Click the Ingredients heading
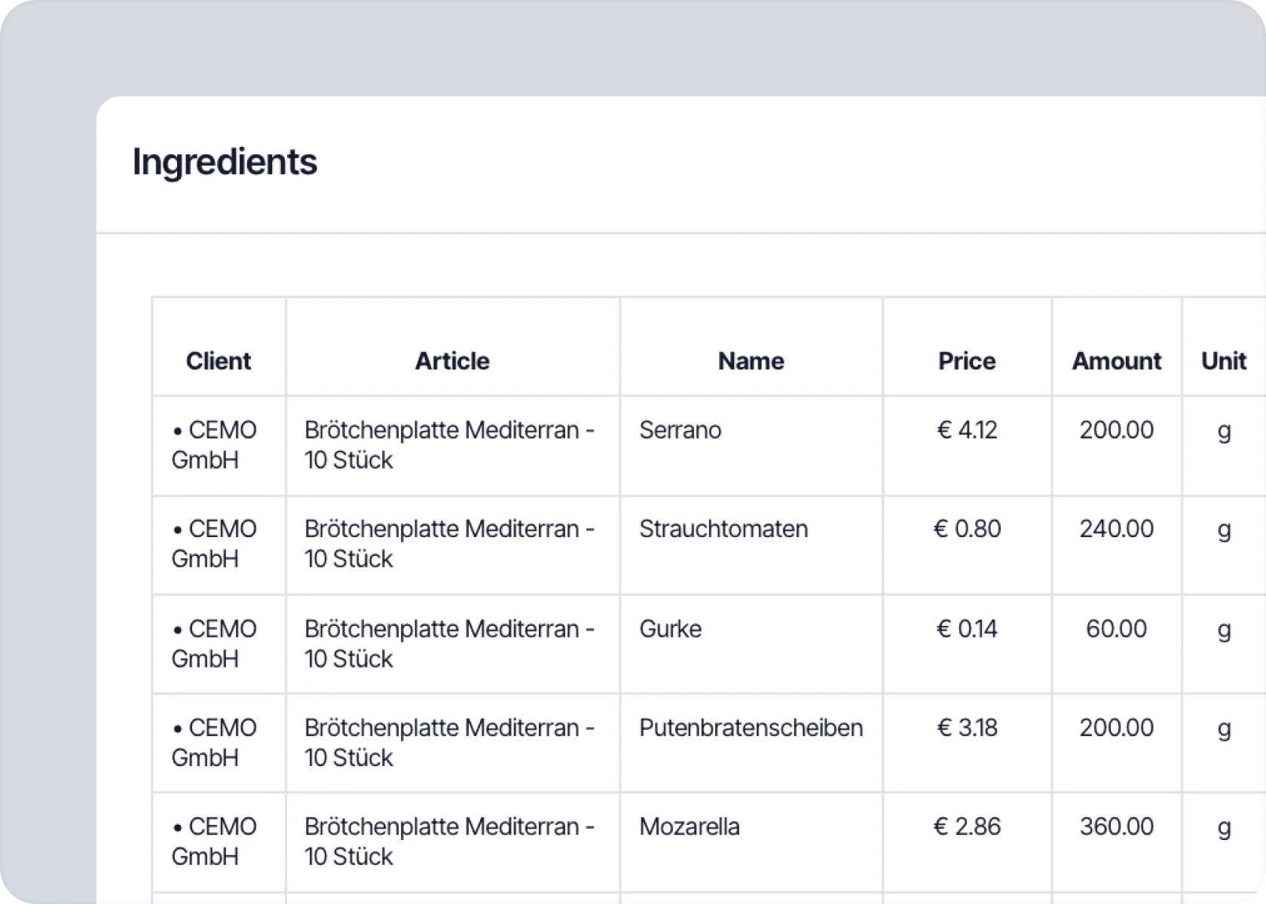1266x904 pixels. 225,162
